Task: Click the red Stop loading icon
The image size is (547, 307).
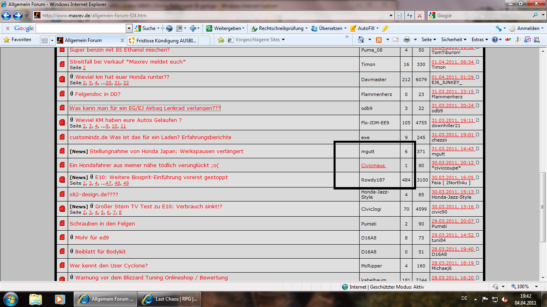Action: point(420,15)
